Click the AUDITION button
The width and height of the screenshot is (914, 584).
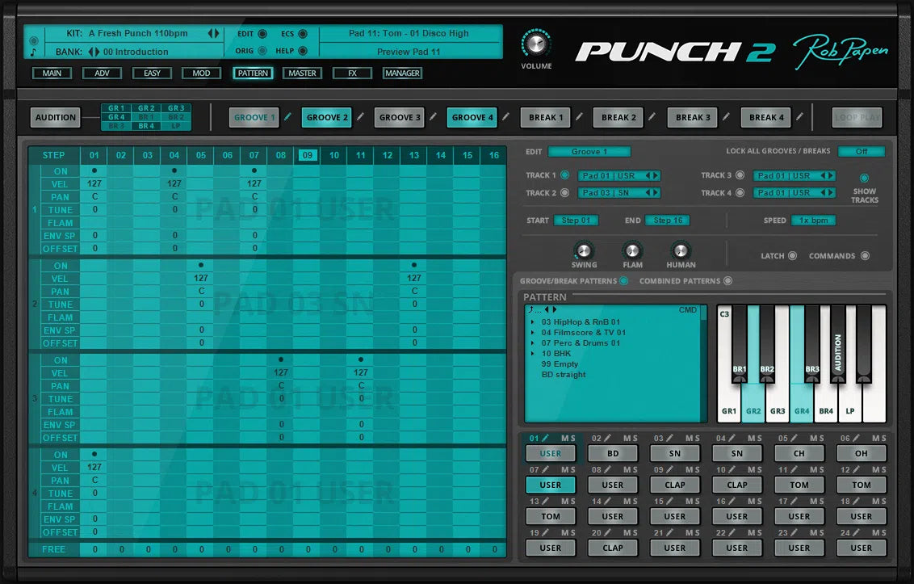tap(55, 117)
